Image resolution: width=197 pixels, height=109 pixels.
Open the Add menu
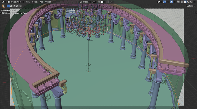pos(41,2)
